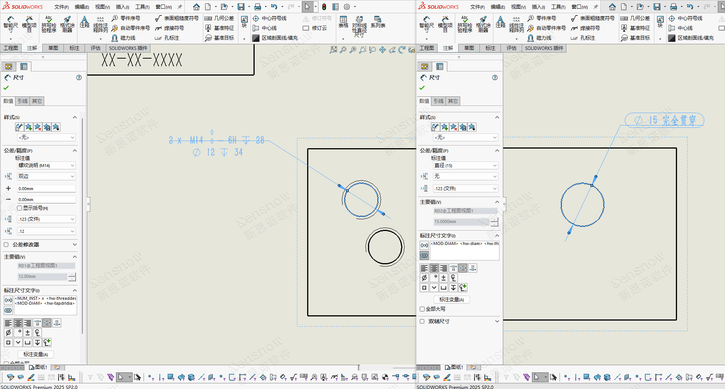Check the 双制尺寸 checkbox

pos(422,321)
